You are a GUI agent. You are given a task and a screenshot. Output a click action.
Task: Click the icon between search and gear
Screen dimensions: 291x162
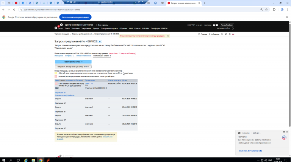(x=226, y=34)
